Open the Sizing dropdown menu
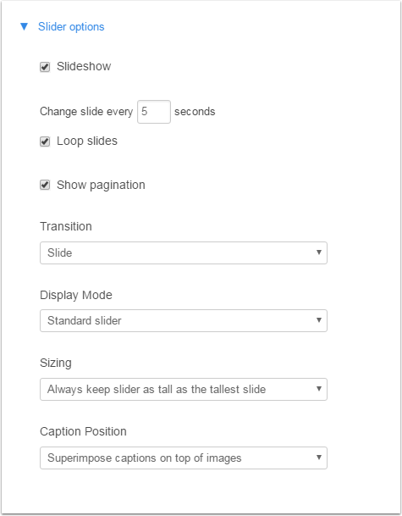Viewport: 402px width, 516px height. (184, 389)
